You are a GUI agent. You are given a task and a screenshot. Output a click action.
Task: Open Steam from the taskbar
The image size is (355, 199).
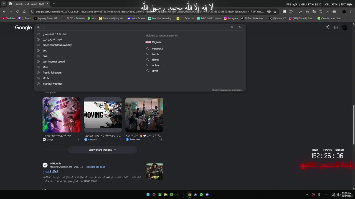pos(195,195)
